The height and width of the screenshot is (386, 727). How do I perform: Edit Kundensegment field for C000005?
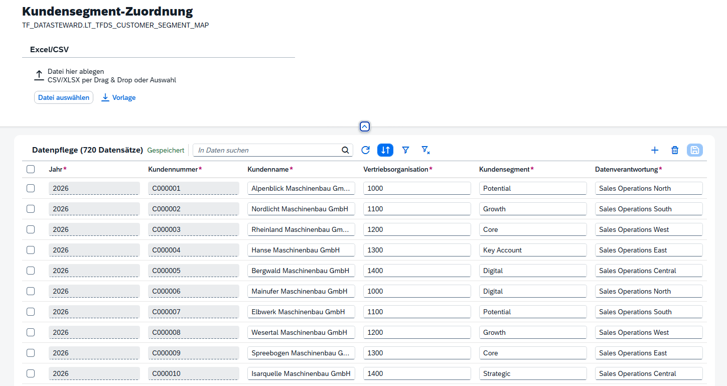533,271
